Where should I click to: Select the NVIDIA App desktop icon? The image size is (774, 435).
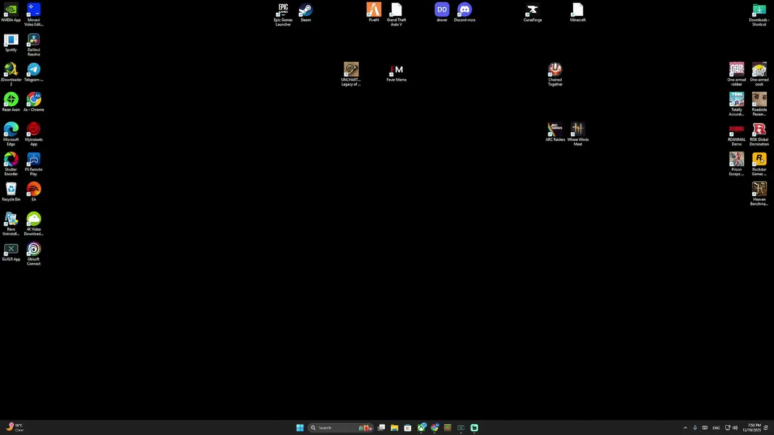(x=11, y=13)
